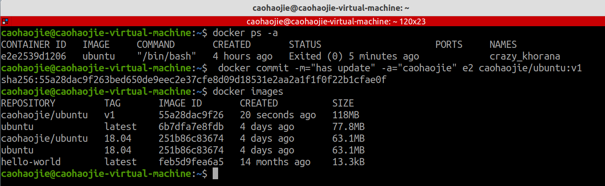
Task: Click the "14 months ago" created value
Action: click(x=275, y=162)
